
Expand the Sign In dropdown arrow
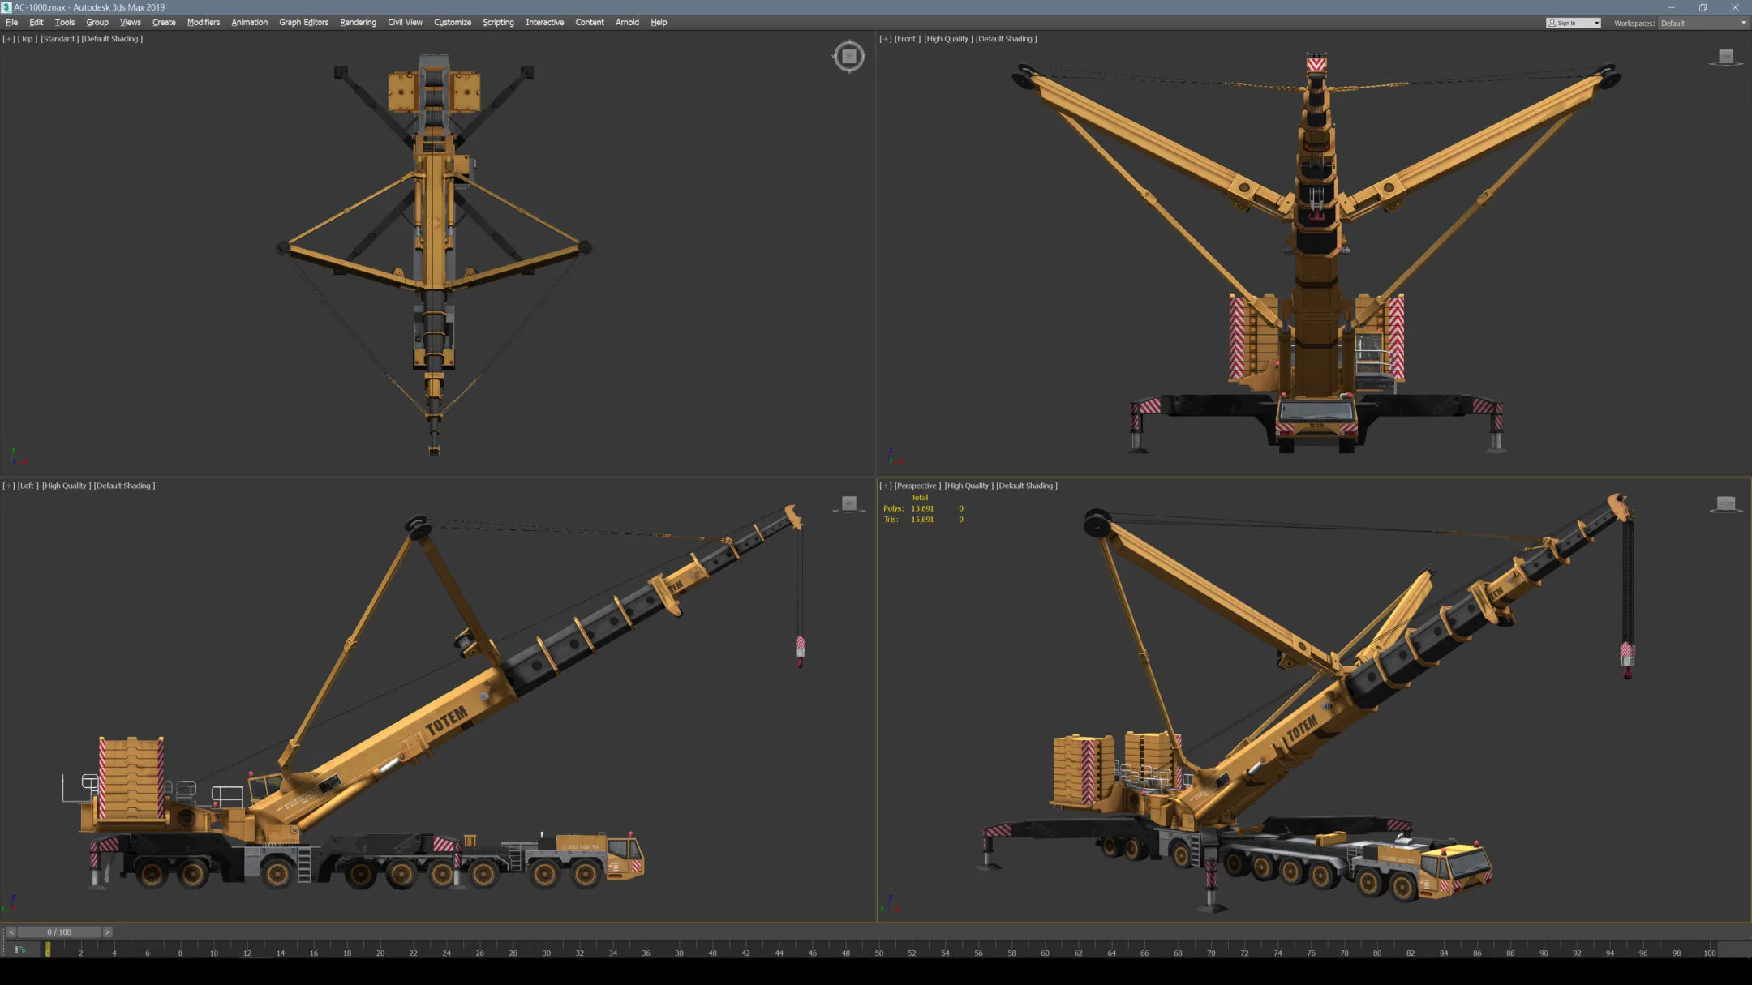click(x=1596, y=23)
